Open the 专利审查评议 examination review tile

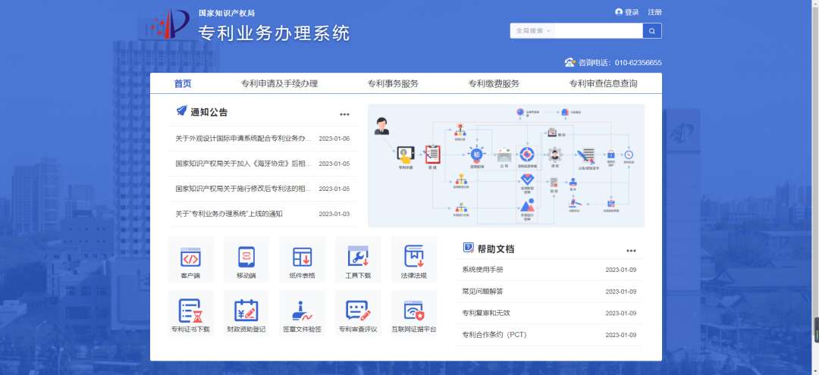point(358,313)
